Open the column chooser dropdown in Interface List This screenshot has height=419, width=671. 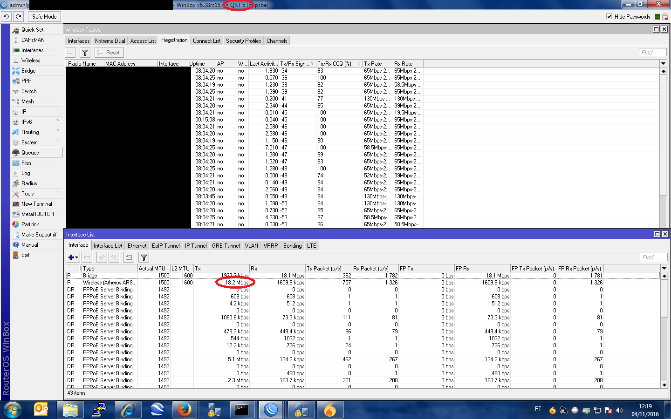(664, 268)
